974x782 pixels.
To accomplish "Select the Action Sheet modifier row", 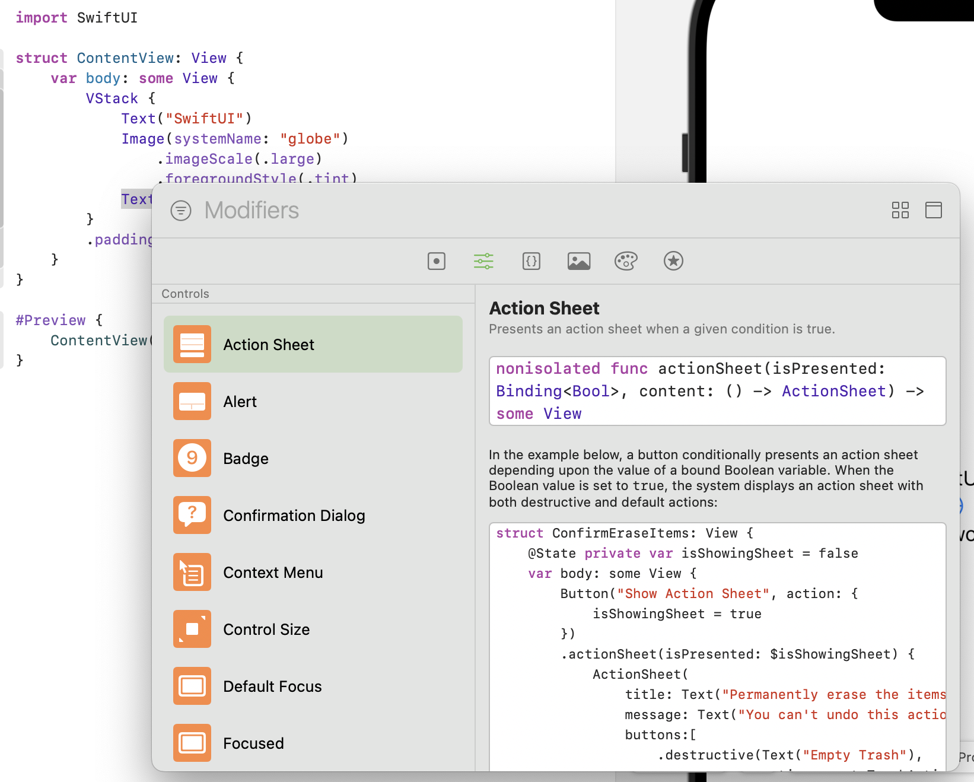I will point(313,344).
